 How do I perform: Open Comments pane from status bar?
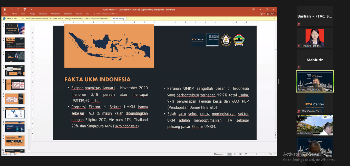click(x=220, y=154)
